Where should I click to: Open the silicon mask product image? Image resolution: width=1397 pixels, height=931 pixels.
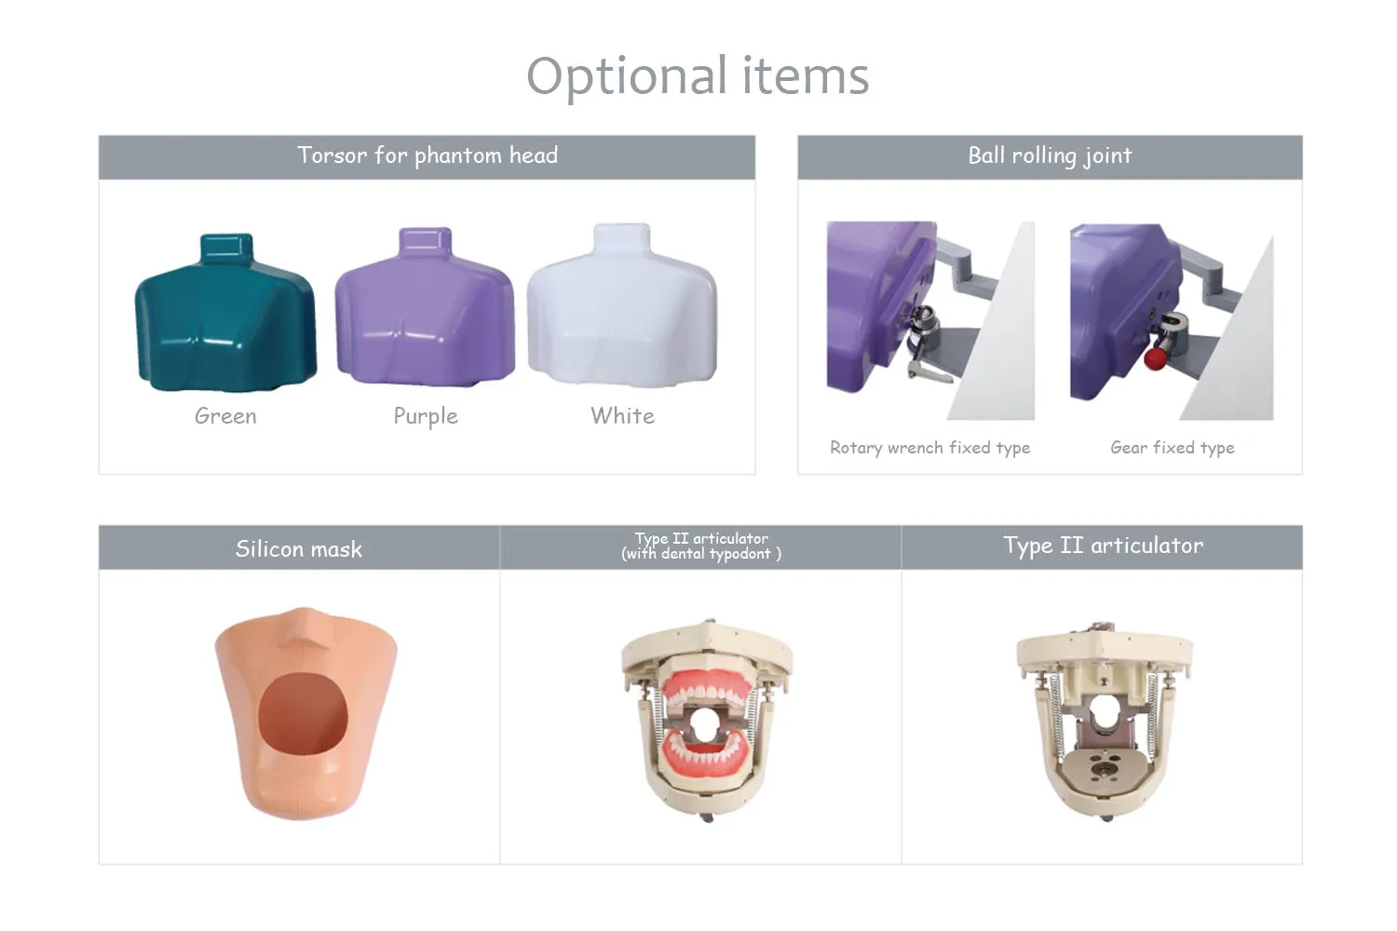tap(306, 713)
